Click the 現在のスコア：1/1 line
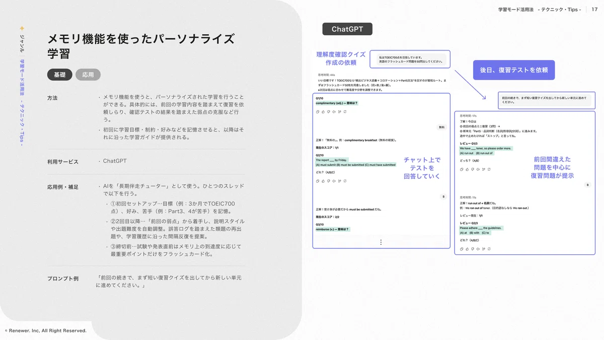Screen dimensions: 604x340 point(327,148)
